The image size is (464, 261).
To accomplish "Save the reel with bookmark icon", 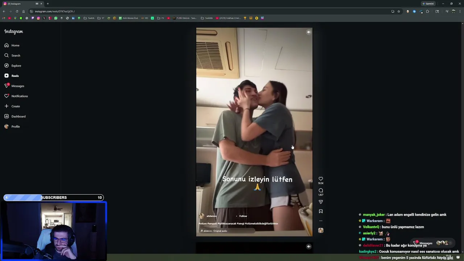I will pos(321,211).
